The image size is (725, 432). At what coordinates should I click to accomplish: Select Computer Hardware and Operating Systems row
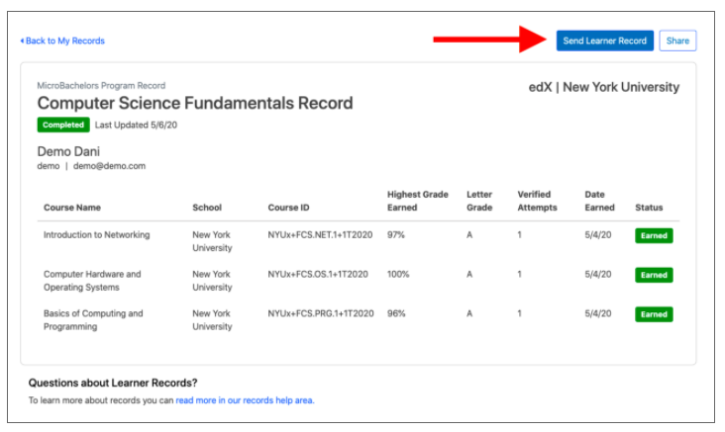pos(92,281)
